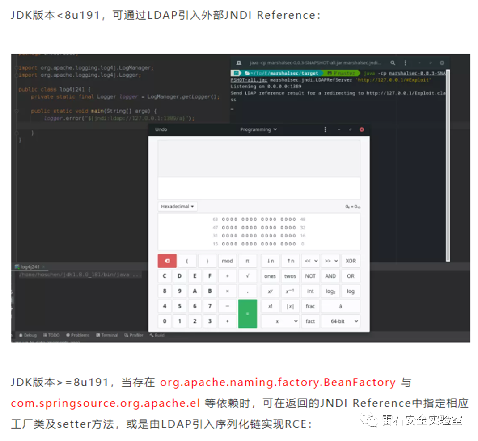The image size is (478, 441).
Task: Click Undo in the calculator header
Action: (161, 129)
